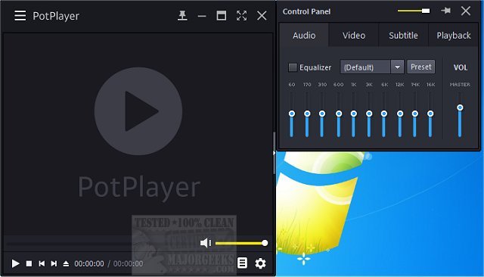This screenshot has width=484, height=277.
Task: Start playback with the bottom Play button
Action: [x=15, y=263]
